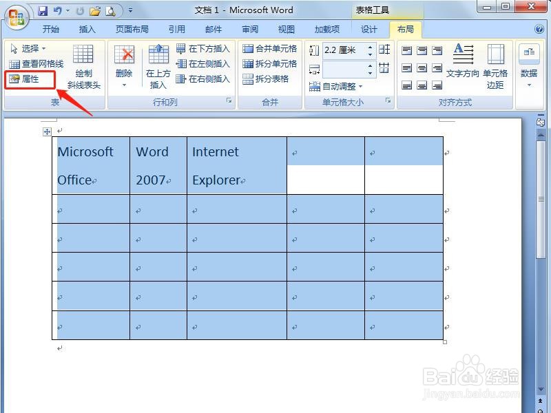Click 在右侧插入 button
The width and height of the screenshot is (551, 413).
pyautogui.click(x=202, y=79)
